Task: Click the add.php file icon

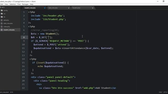Action: 2,20
